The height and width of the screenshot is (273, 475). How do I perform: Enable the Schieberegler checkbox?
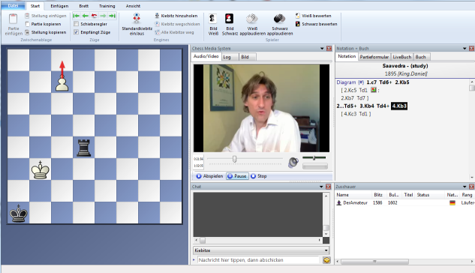pos(77,24)
